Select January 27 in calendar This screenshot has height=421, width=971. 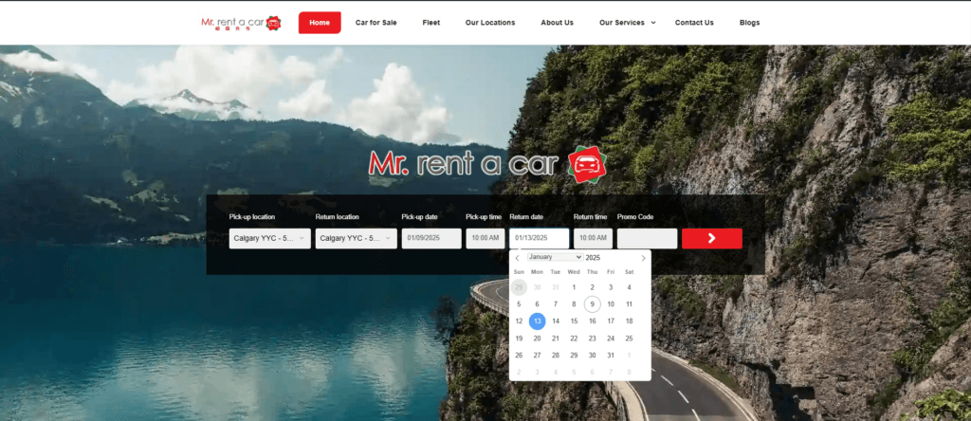[537, 356]
